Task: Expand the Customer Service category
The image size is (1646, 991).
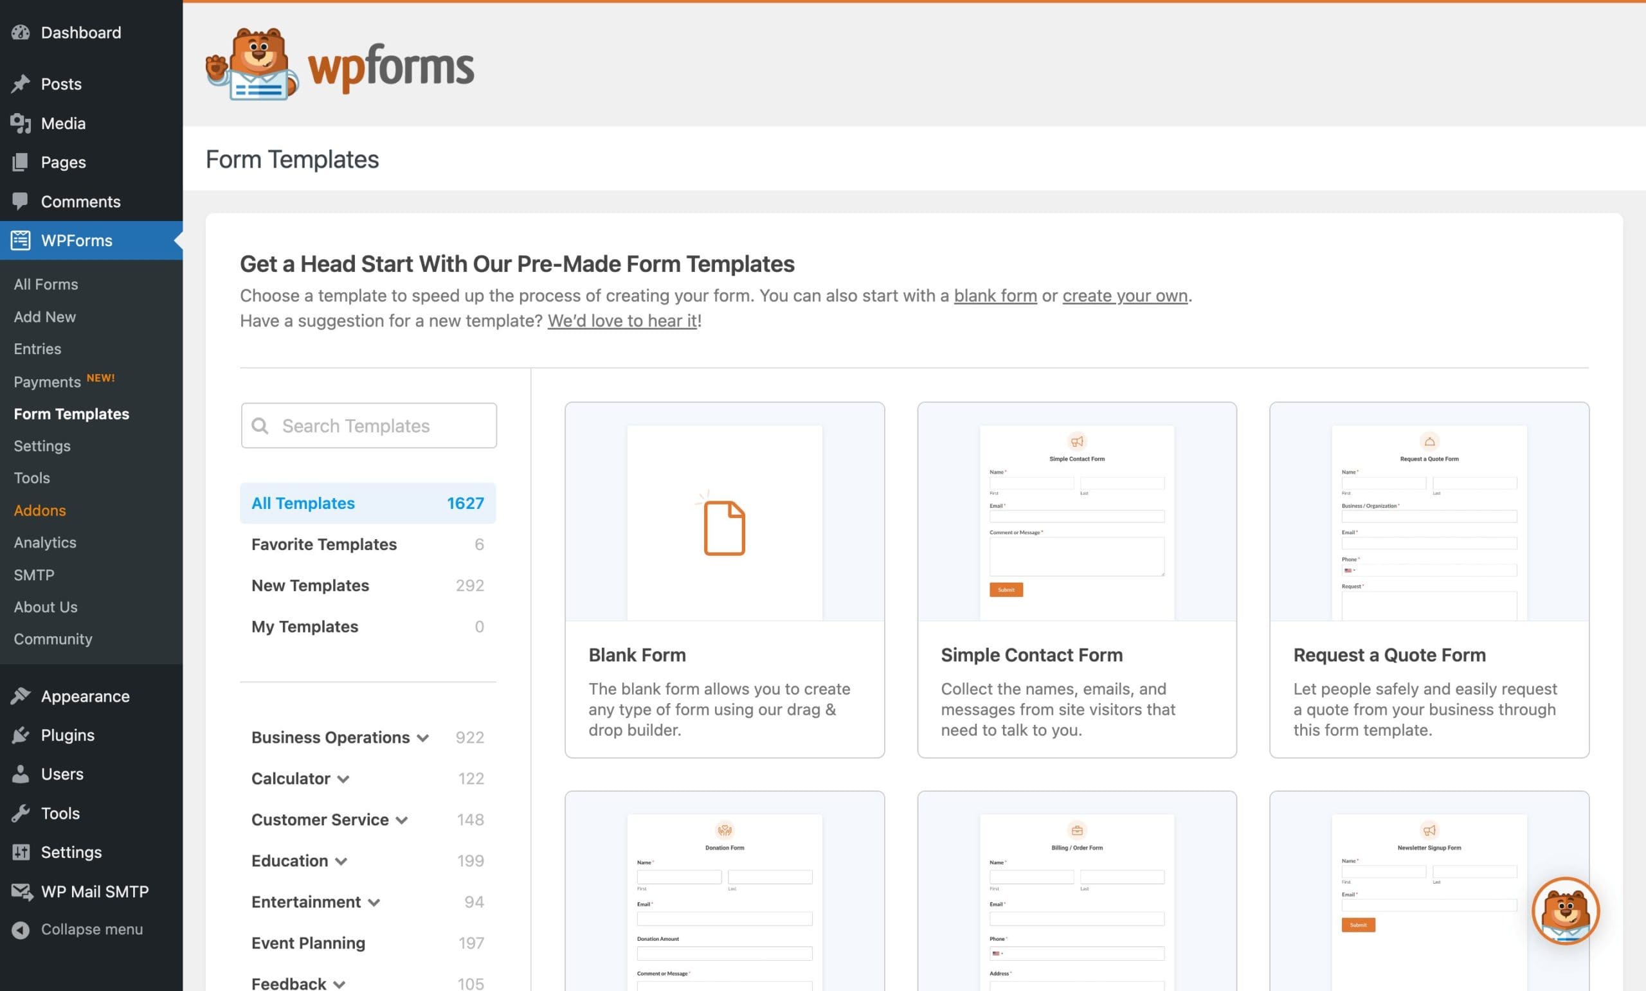Action: click(x=401, y=820)
